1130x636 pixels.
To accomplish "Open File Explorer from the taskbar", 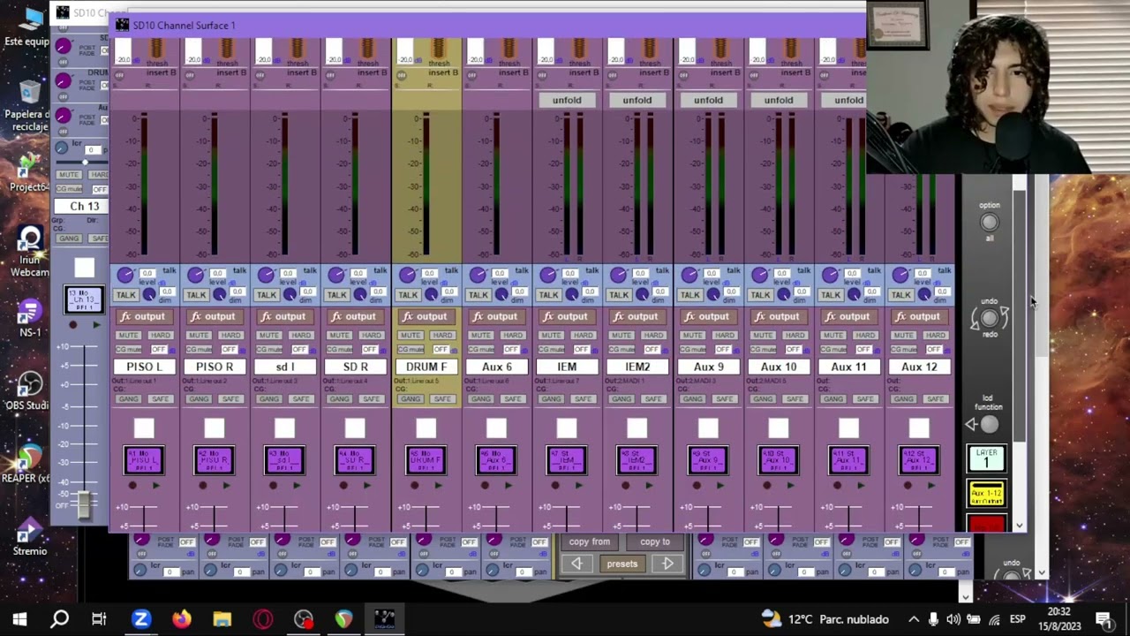I will coord(222,618).
